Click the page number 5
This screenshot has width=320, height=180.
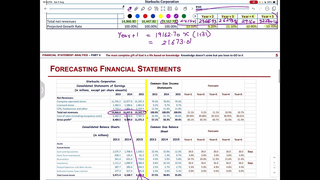coord(277,55)
